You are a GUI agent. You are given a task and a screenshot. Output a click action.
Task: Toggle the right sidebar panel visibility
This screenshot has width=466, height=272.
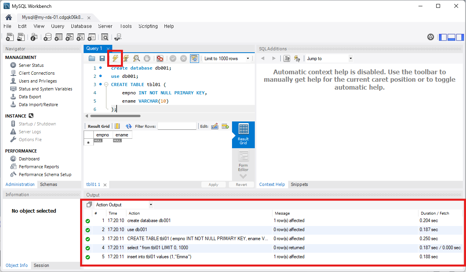460,37
